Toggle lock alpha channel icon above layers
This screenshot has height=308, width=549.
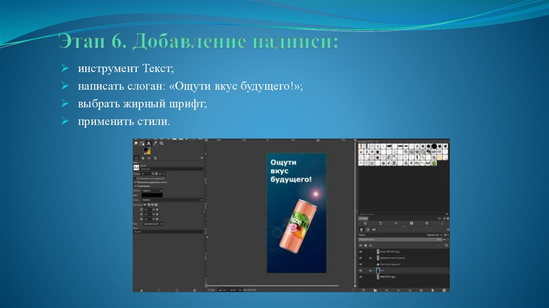pyautogui.click(x=370, y=245)
